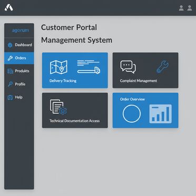196x196 pixels.
Task: Click the chat bubbles icon on Complaint Management
Action: pos(128,67)
